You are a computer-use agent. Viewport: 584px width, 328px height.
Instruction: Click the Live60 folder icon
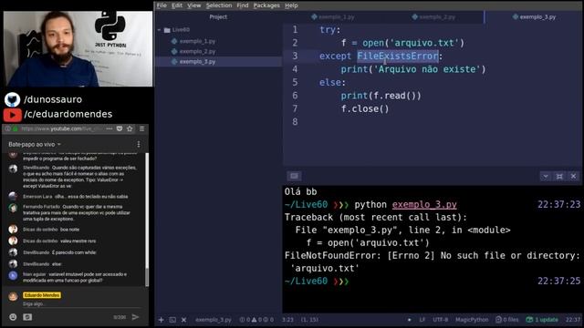pos(167,30)
